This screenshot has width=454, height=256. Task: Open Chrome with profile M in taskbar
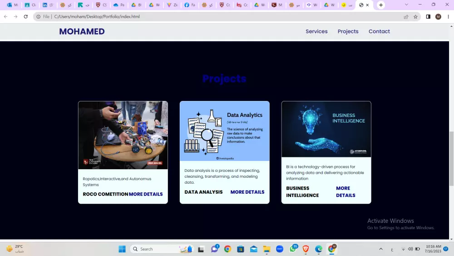pos(332,248)
